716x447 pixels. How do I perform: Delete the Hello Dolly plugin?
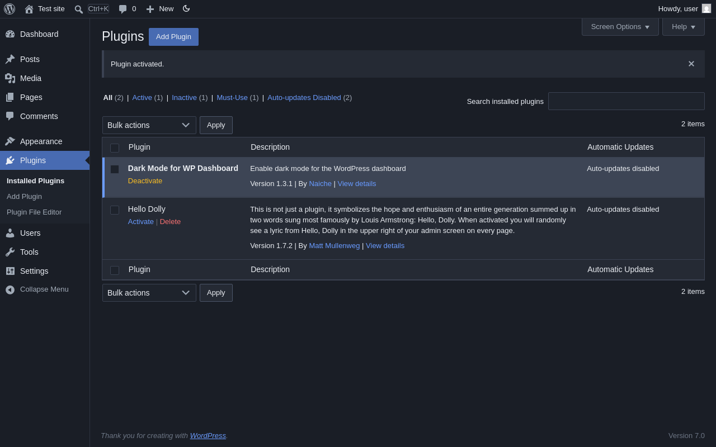170,222
